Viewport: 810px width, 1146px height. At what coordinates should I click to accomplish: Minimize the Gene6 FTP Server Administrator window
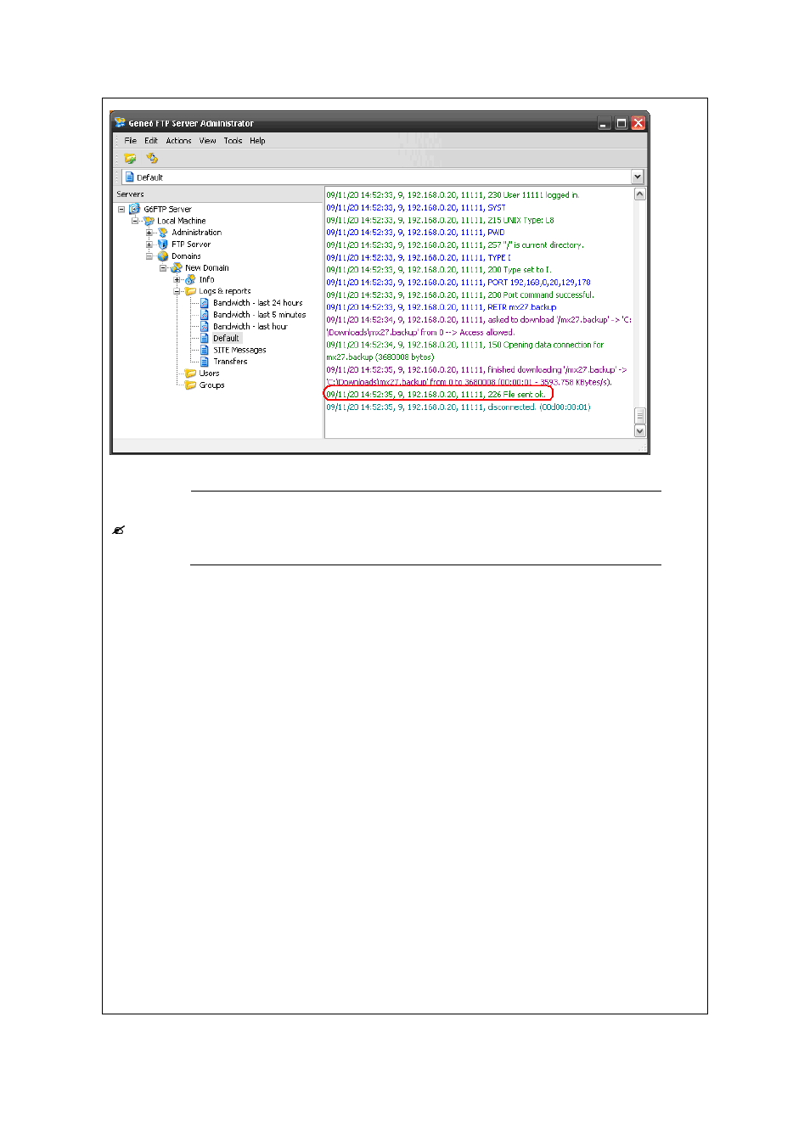(x=605, y=123)
